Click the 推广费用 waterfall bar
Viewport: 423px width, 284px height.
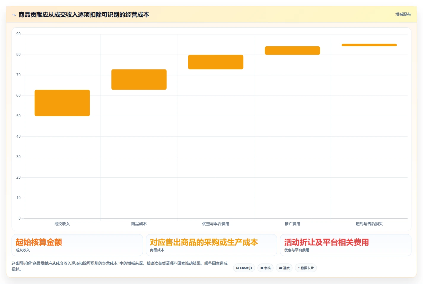tap(292, 50)
